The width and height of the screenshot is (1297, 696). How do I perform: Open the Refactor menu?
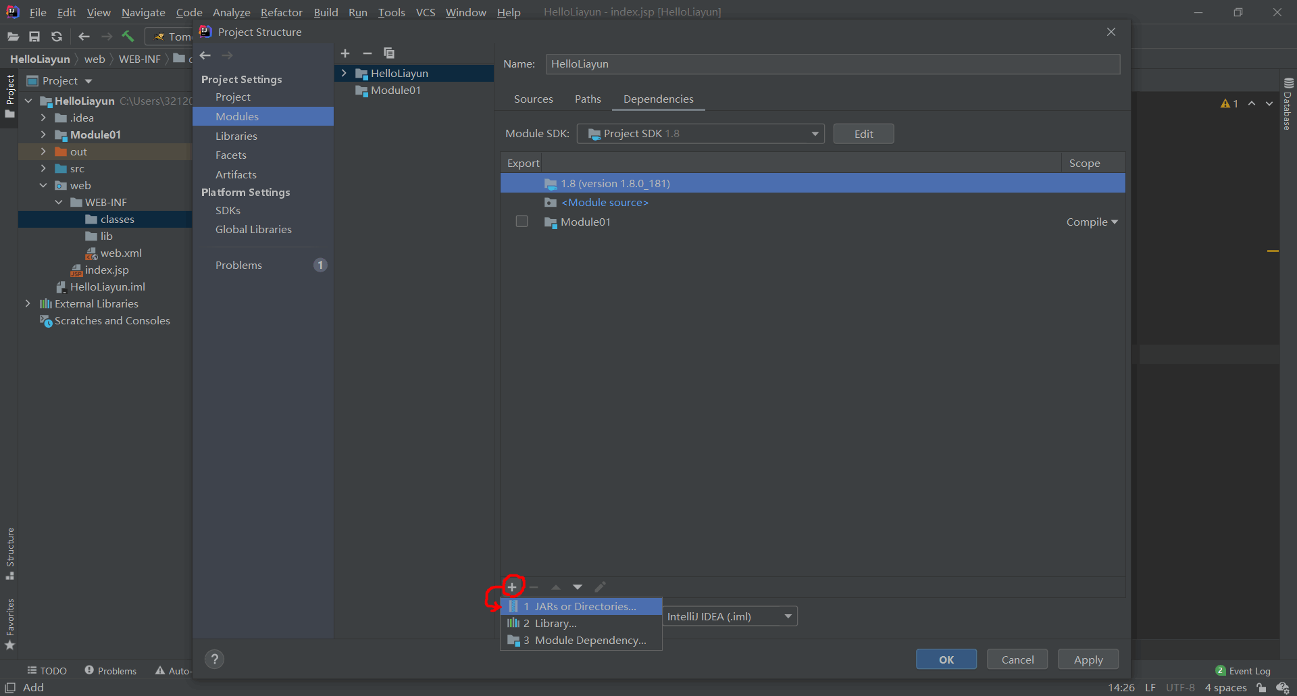281,12
